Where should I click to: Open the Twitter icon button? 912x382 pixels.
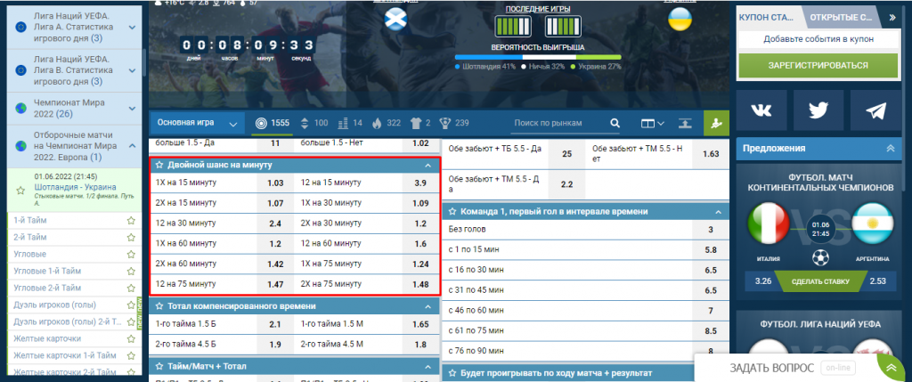818,110
